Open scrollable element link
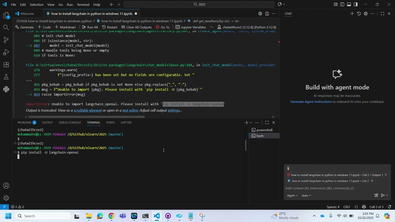The image size is (395, 222). pos(88,110)
